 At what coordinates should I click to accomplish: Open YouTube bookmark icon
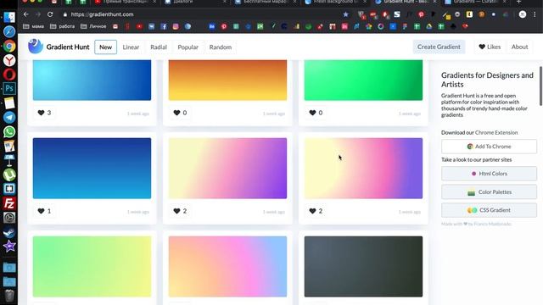pos(139,26)
